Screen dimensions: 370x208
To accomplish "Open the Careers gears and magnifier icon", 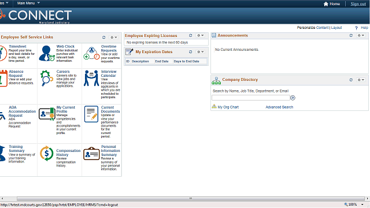I will (x=47, y=78).
